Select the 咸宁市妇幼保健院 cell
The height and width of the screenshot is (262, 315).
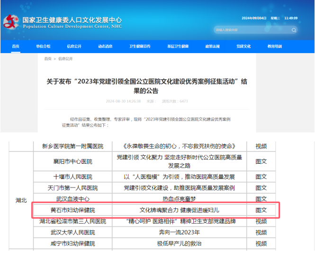click(73, 243)
